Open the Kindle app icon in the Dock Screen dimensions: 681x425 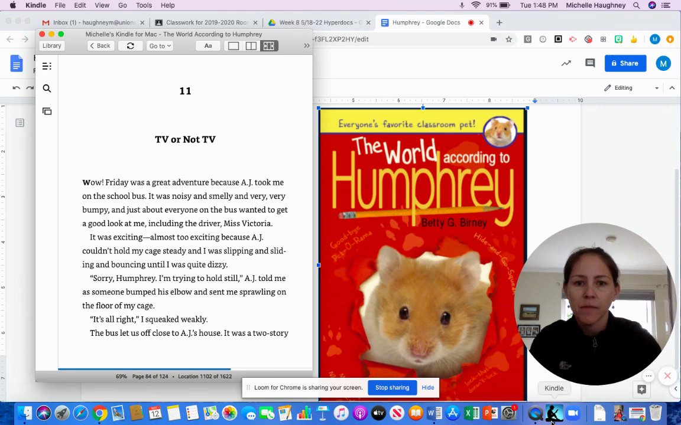click(554, 413)
